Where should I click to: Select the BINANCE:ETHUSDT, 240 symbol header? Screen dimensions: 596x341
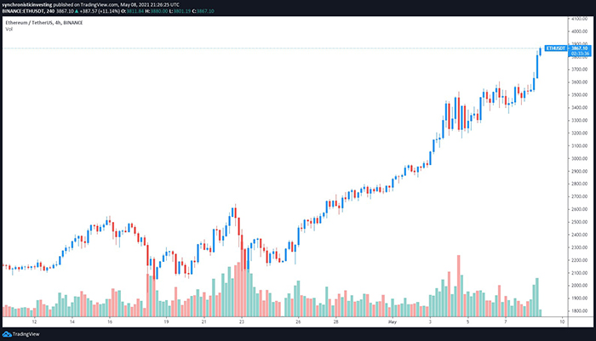coord(33,12)
